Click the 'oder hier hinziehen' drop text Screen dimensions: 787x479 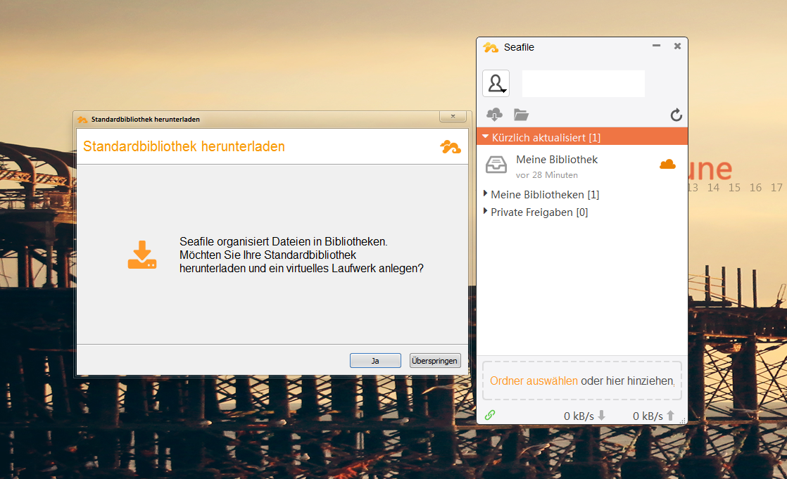coord(627,381)
